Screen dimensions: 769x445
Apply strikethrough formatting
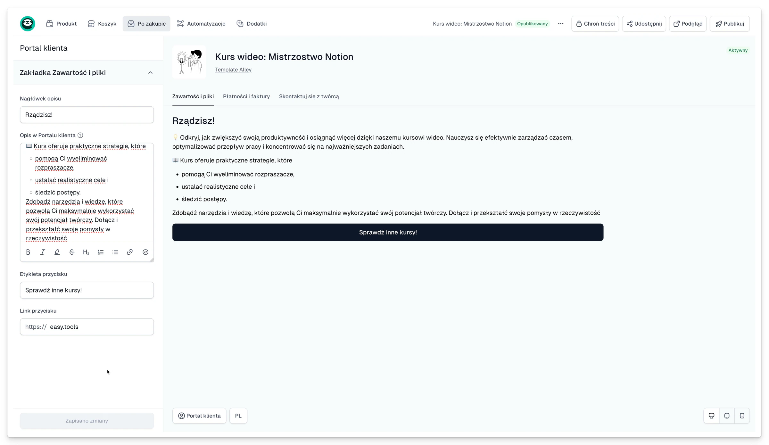(72, 252)
